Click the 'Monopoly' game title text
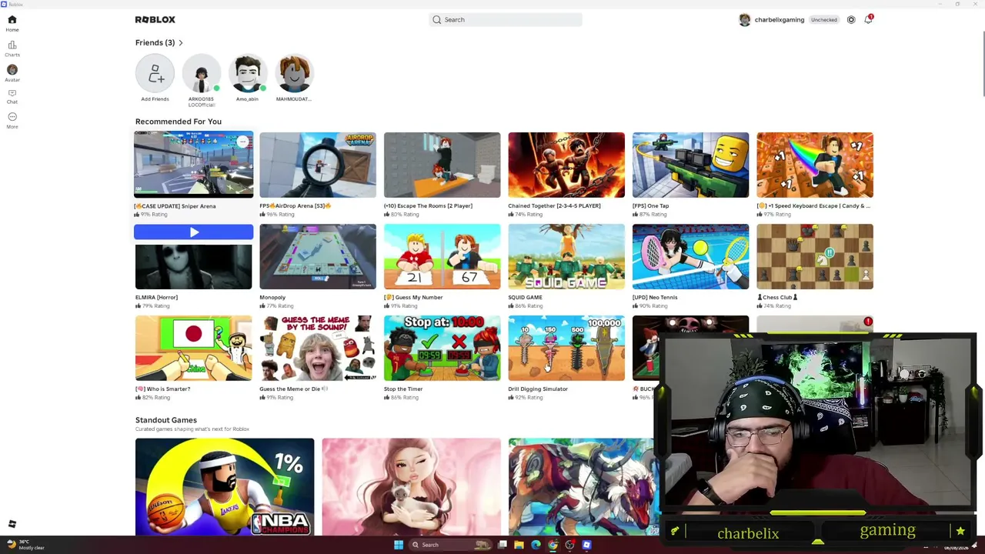This screenshot has height=554, width=985. [272, 298]
